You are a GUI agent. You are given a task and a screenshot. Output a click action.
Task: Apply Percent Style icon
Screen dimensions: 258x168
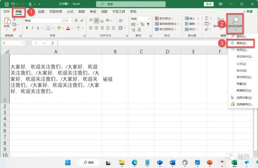coord(142,25)
